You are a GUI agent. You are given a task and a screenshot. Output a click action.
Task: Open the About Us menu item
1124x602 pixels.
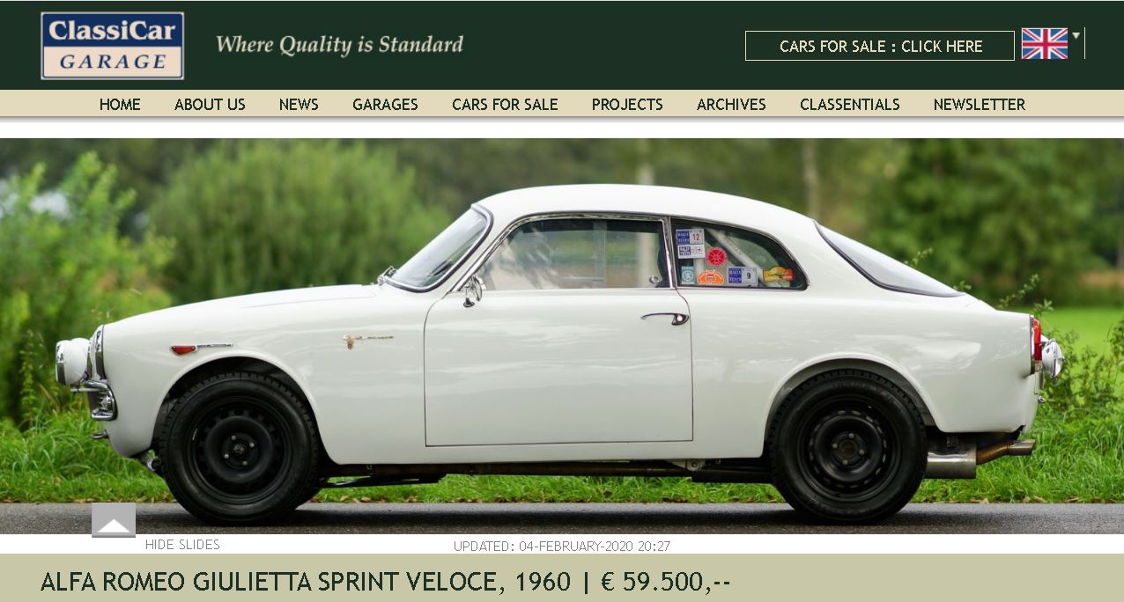tap(210, 104)
